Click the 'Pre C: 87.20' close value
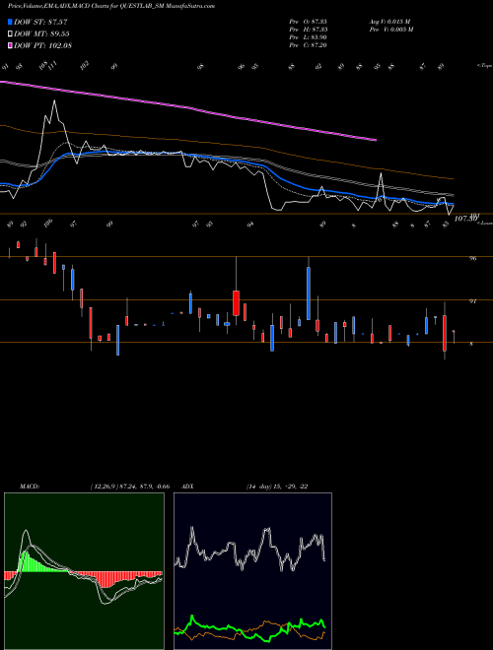Screen dimensions: 493x650 (309, 44)
